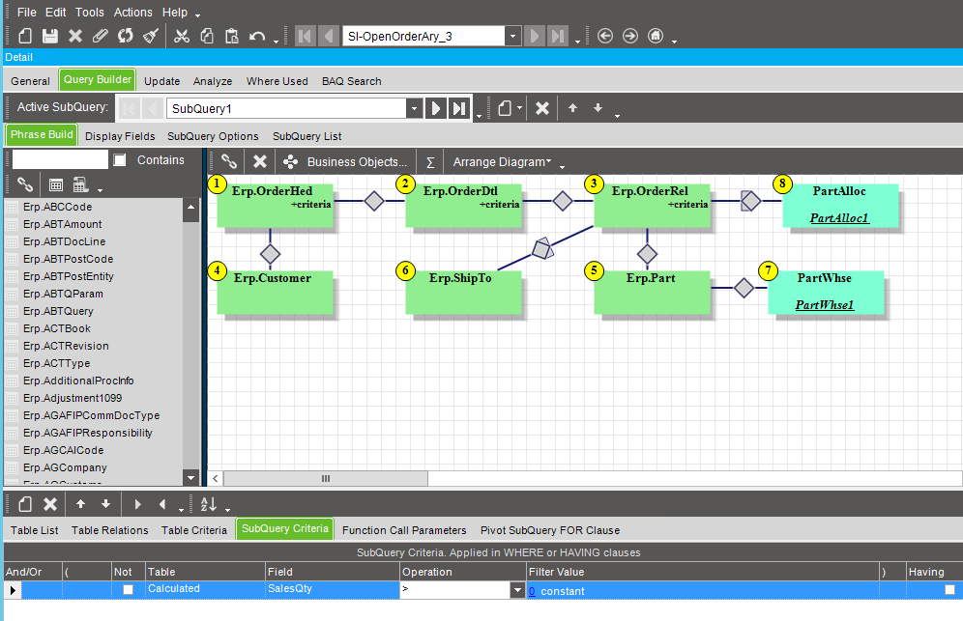The image size is (963, 621).
Task: Open the SubQuery Options tab
Action: (x=213, y=136)
